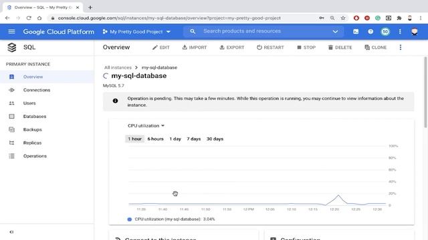Open the main navigation hamburger menu
The width and height of the screenshot is (428, 240).
tap(11, 31)
